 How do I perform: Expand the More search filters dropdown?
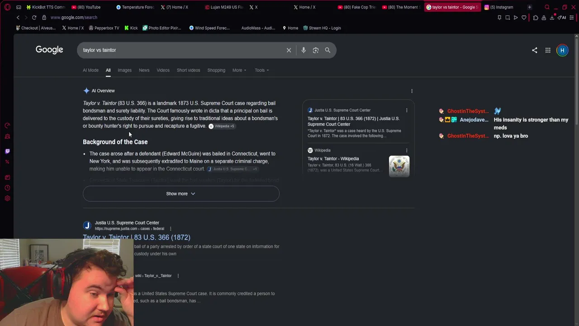click(x=239, y=70)
